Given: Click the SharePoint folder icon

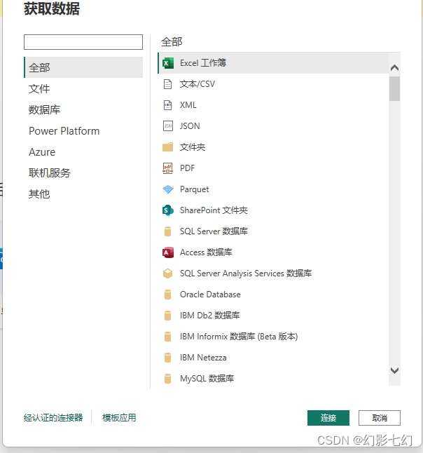Looking at the screenshot, I should 167,210.
